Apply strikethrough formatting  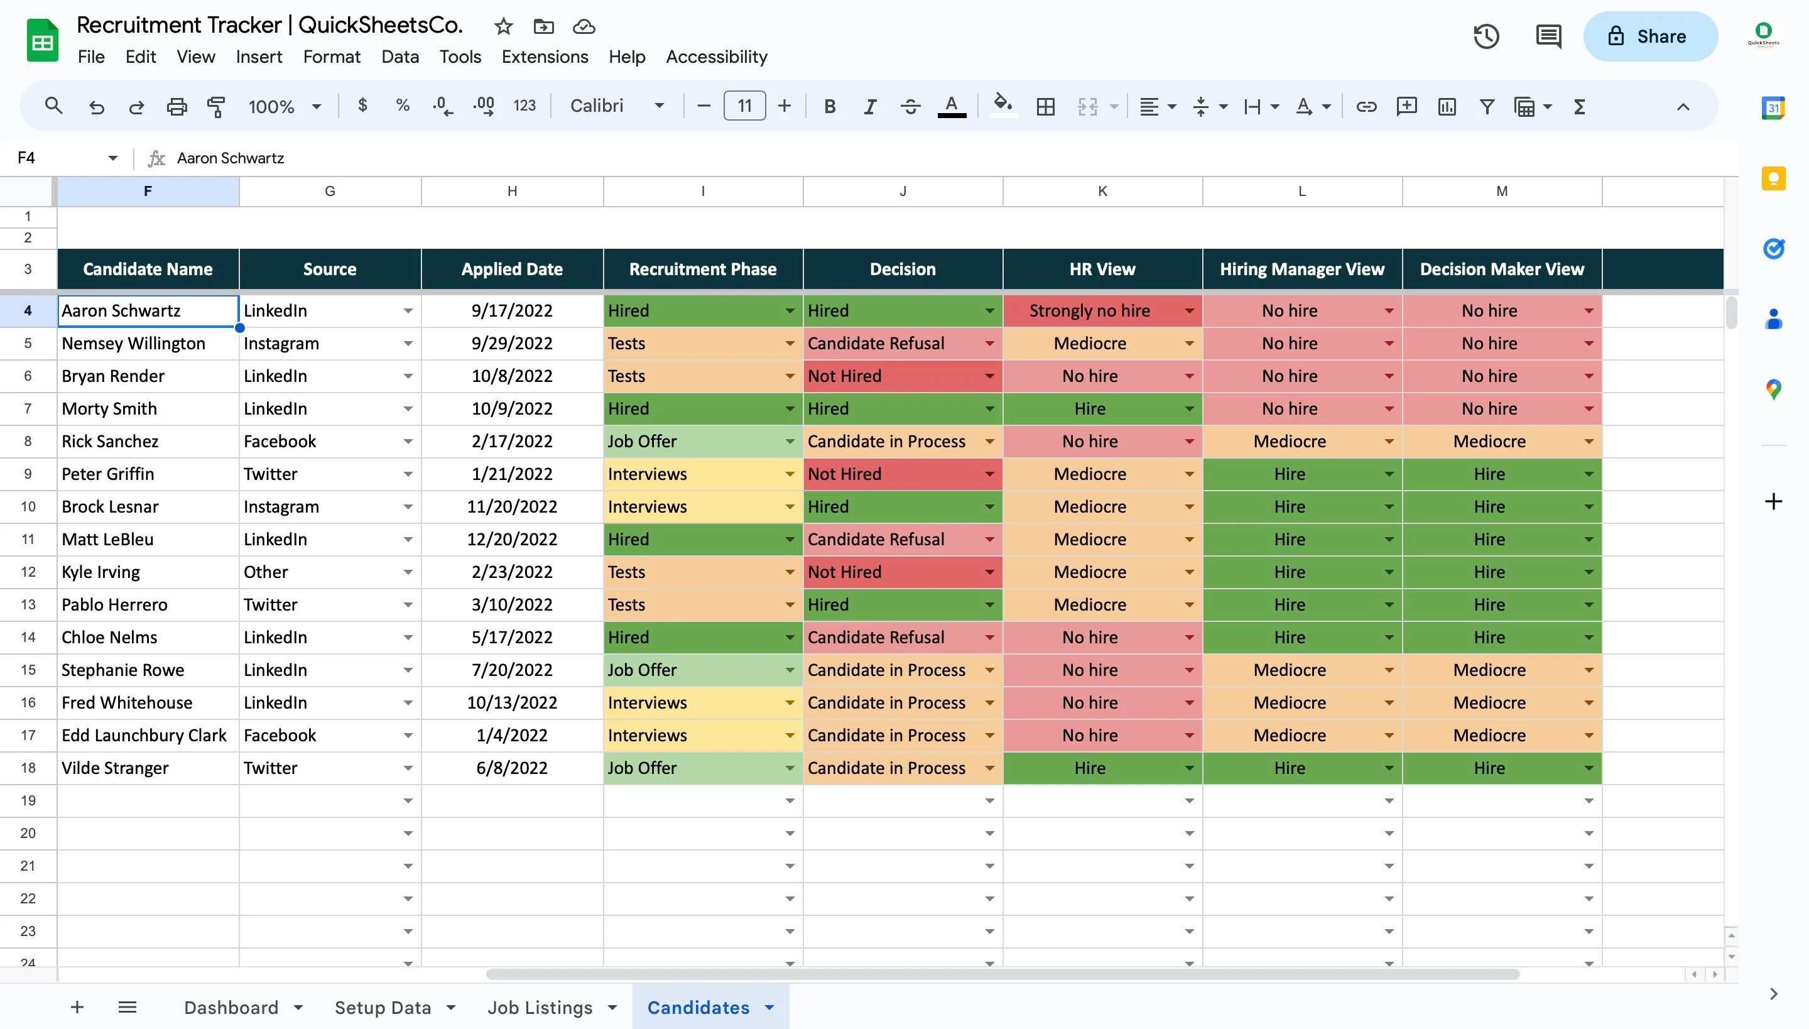click(x=910, y=106)
